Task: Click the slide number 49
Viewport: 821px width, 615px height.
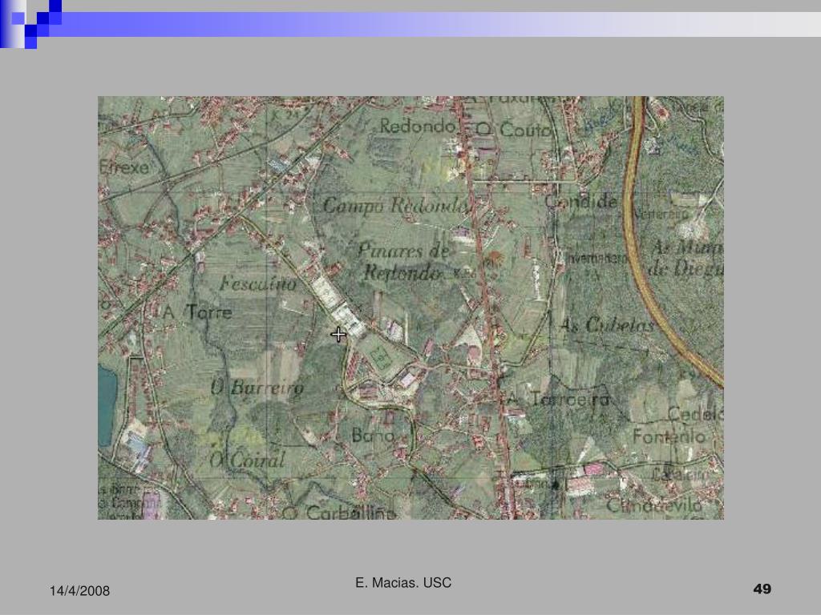Action: tap(762, 589)
